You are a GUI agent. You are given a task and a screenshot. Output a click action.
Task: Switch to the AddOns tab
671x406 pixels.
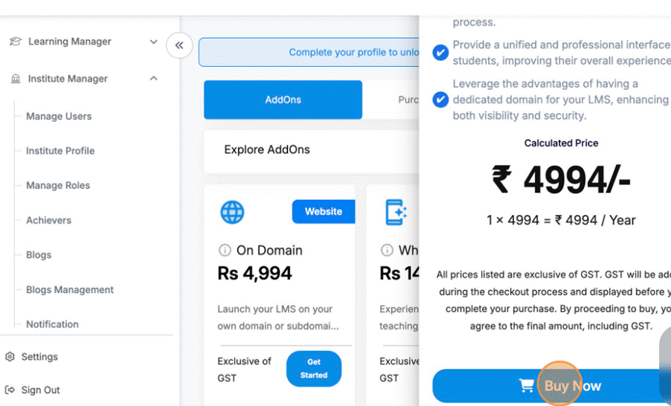[x=283, y=100]
